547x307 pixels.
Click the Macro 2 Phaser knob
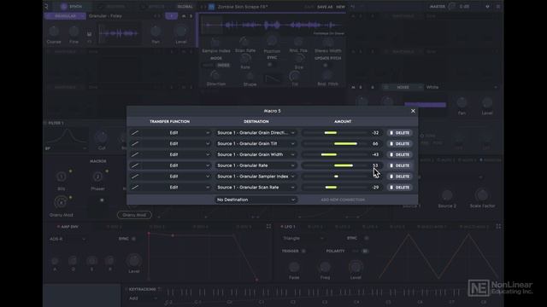pyautogui.click(x=97, y=177)
